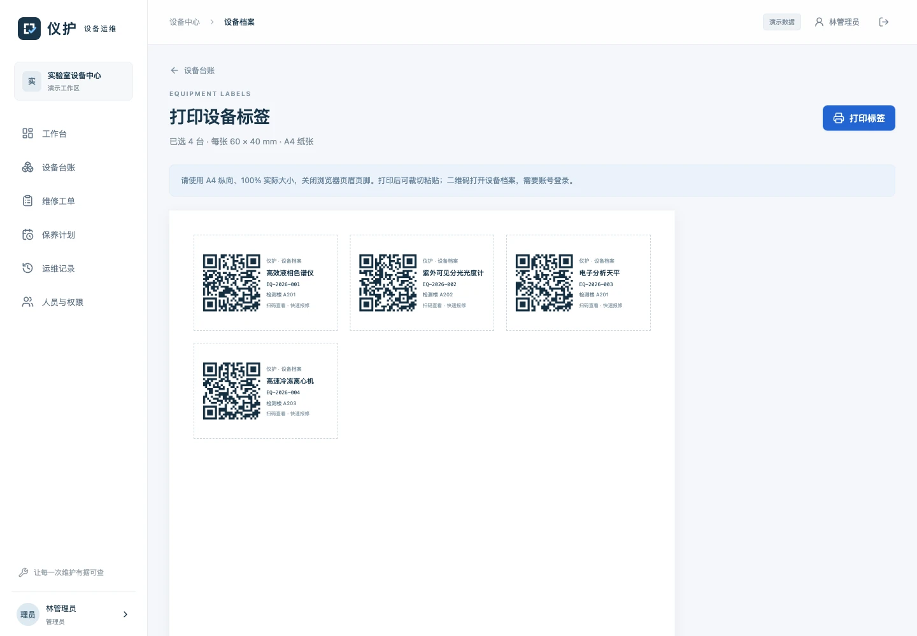Image resolution: width=917 pixels, height=636 pixels.
Task: Click the printer icon in 打印标签 button
Action: coord(839,118)
